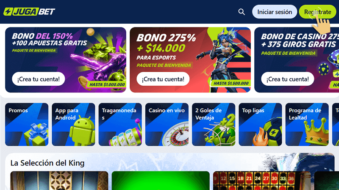Open the Bono 275% esports banner

click(x=190, y=60)
